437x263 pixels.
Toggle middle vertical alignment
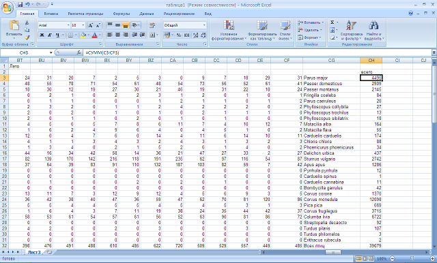pos(117,25)
